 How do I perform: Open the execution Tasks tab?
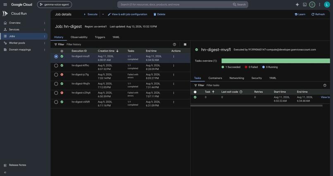[197, 78]
